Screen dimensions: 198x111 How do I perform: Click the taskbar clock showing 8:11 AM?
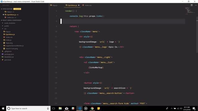click(187, 108)
